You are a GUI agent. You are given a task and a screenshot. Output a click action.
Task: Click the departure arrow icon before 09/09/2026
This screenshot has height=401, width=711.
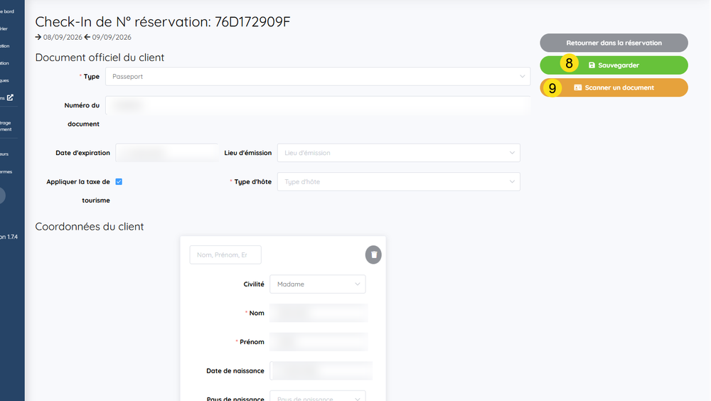(x=87, y=37)
